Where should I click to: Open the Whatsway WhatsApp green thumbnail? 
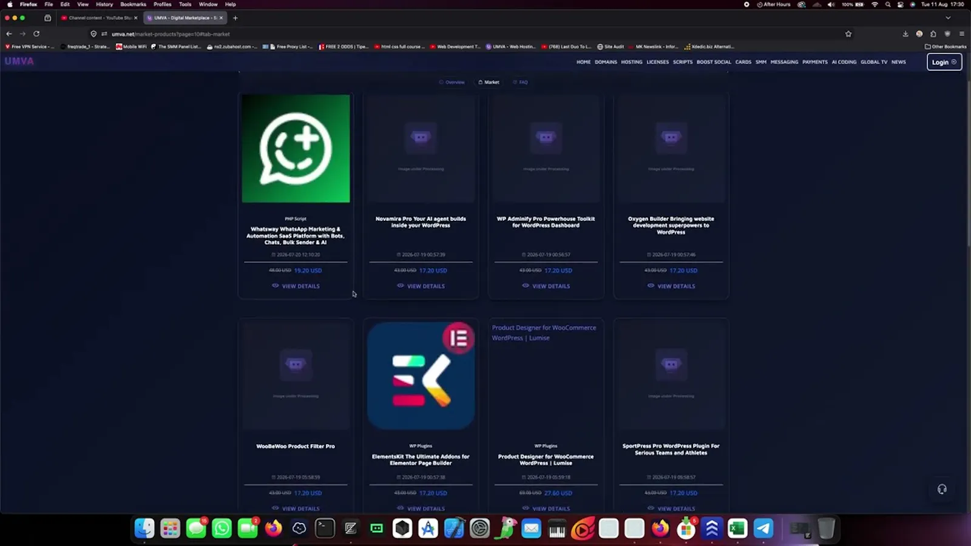pyautogui.click(x=296, y=149)
